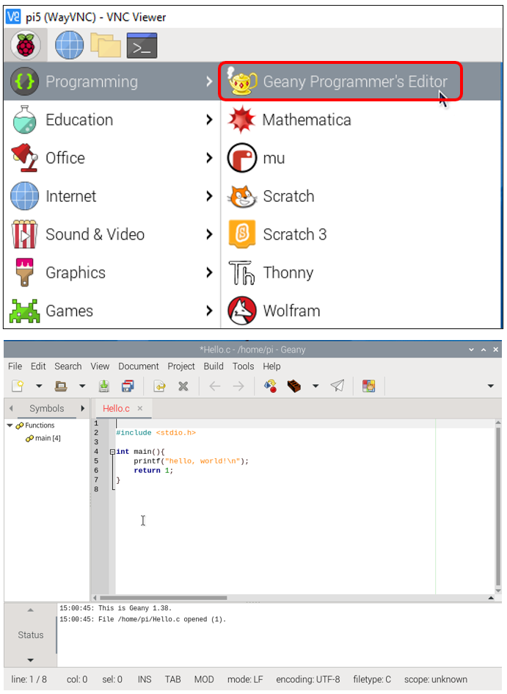Open the recent files dropdown arrow
This screenshot has width=507, height=694.
(x=82, y=386)
